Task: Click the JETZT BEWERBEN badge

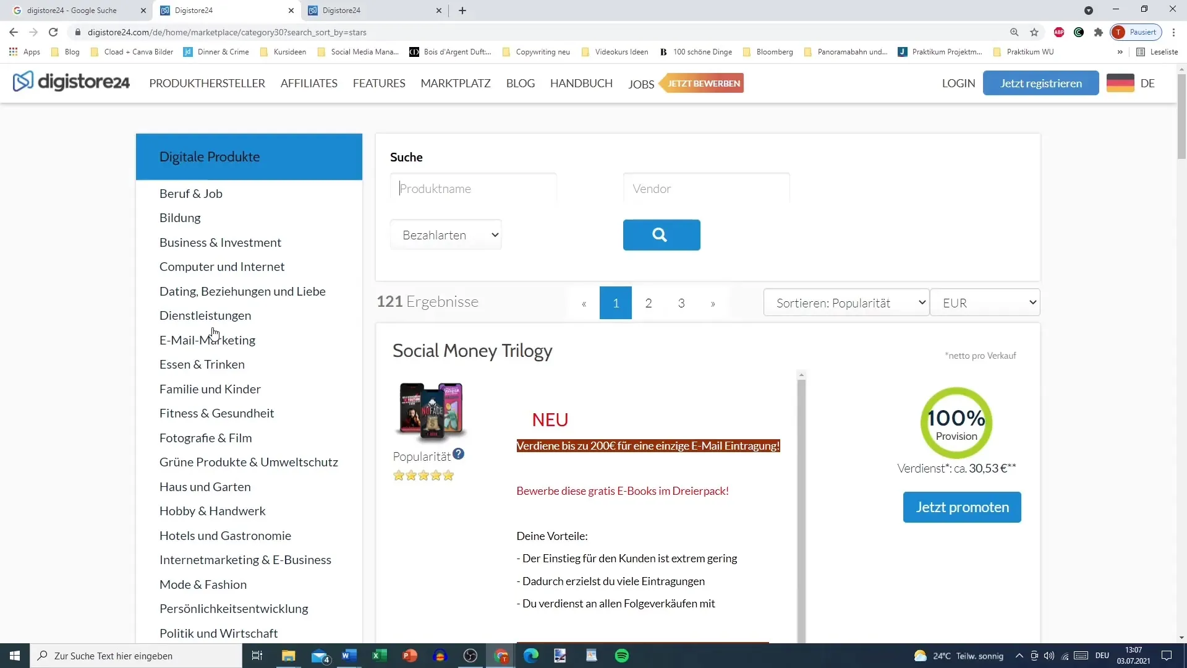Action: (702, 83)
